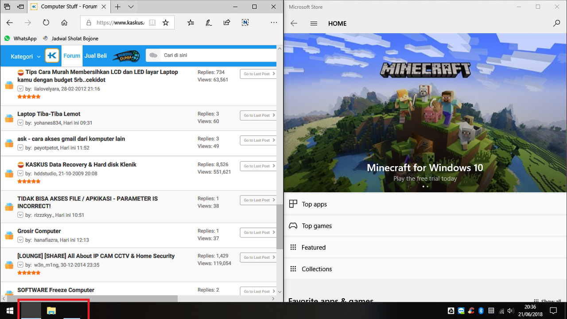This screenshot has width=567, height=319.
Task: Expand the Kategori dropdown
Action: point(25,56)
